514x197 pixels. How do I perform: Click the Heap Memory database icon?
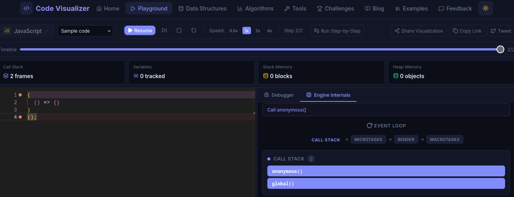coord(396,76)
